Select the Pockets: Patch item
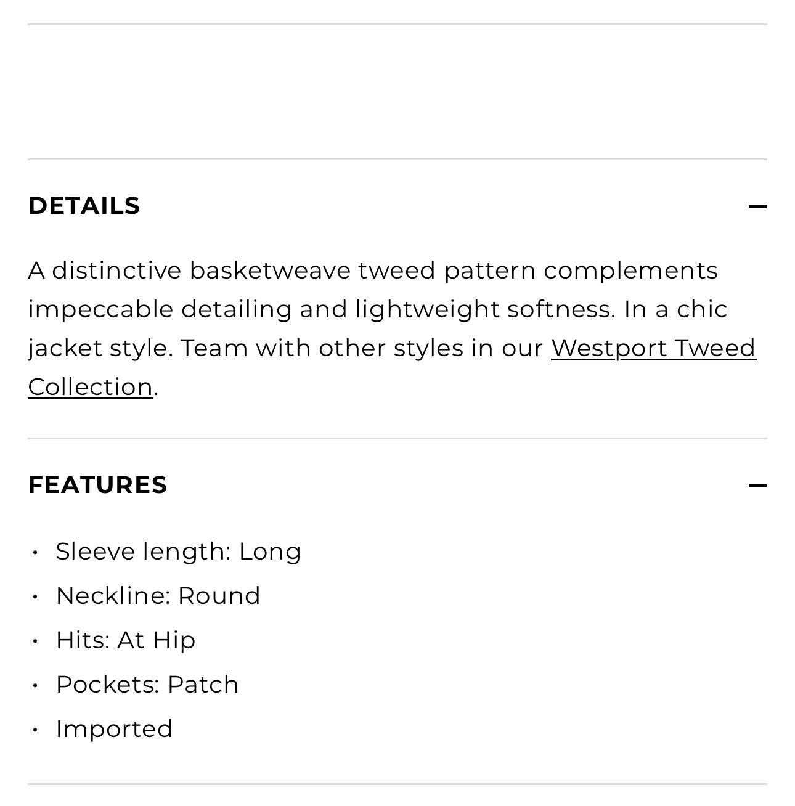Screen dimensions: 795x806 147,685
